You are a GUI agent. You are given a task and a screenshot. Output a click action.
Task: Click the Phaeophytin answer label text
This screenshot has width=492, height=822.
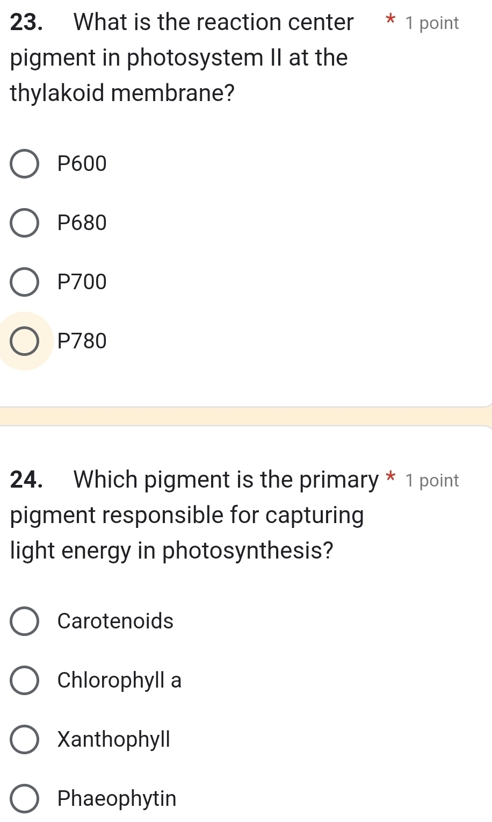point(117,799)
